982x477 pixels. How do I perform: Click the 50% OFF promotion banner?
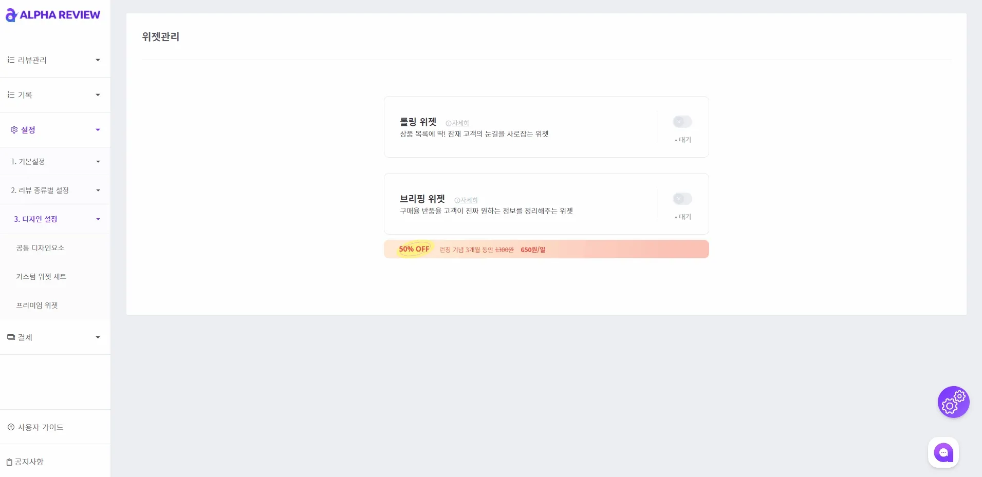tap(546, 249)
